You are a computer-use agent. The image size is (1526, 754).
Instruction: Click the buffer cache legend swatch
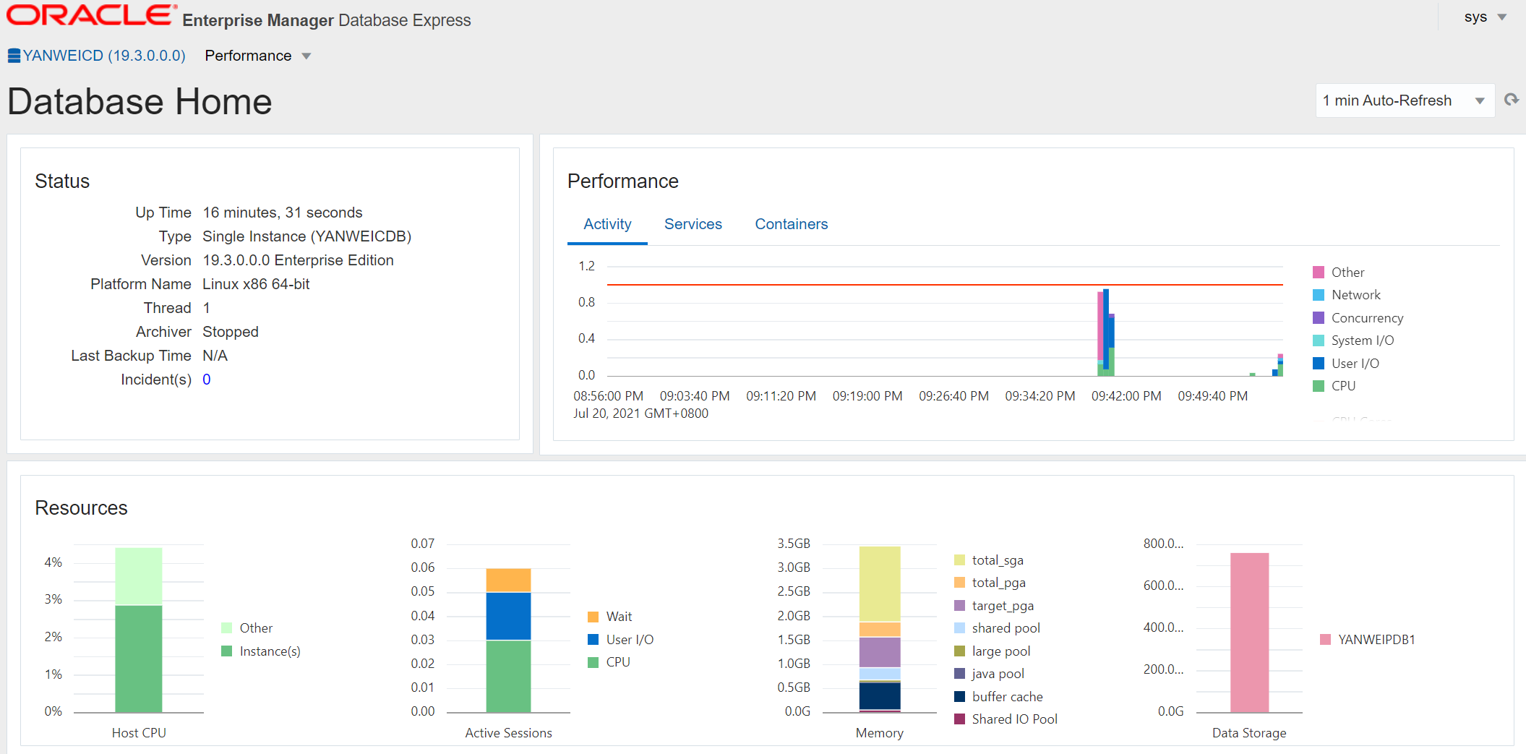click(x=960, y=697)
